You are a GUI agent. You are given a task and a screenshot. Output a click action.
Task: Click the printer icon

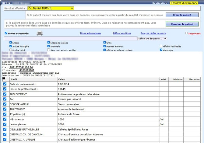point(40,33)
